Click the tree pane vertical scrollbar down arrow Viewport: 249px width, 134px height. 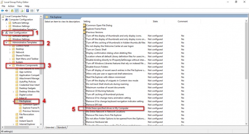point(41,124)
